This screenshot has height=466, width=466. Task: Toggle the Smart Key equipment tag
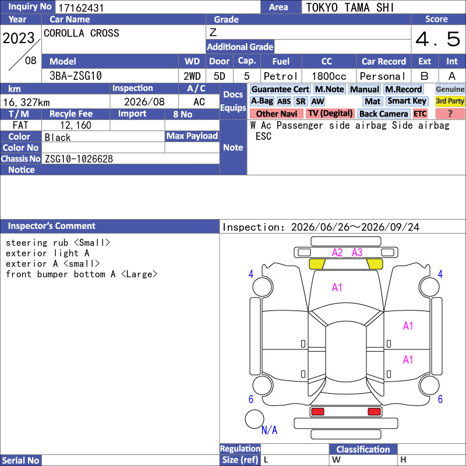click(x=407, y=101)
